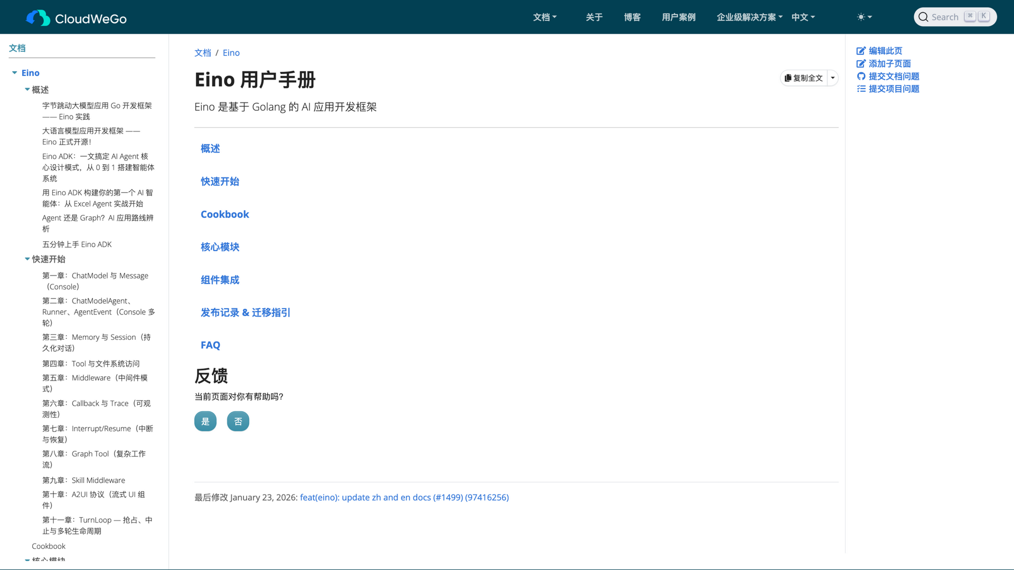Image resolution: width=1014 pixels, height=570 pixels.
Task: Open sidebar item 第十章：A2UI 协议
Action: tap(93, 500)
